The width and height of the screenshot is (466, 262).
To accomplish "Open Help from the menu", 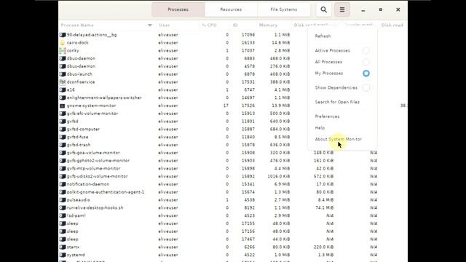I will point(320,128).
